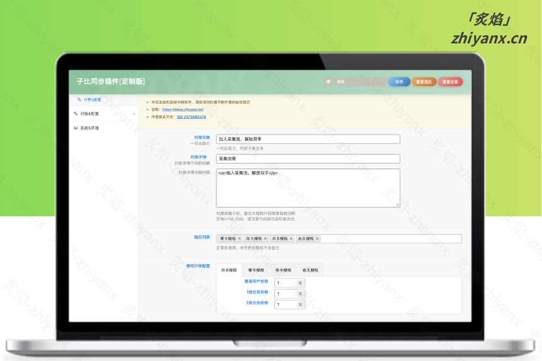The width and height of the screenshot is (542, 361).
Task: Remove the 永久授权 tag with its x icon
Action: tap(317, 239)
